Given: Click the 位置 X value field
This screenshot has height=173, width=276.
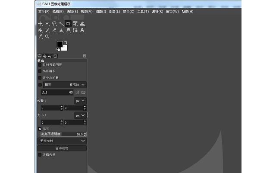Looking at the screenshot, I should (50, 108).
